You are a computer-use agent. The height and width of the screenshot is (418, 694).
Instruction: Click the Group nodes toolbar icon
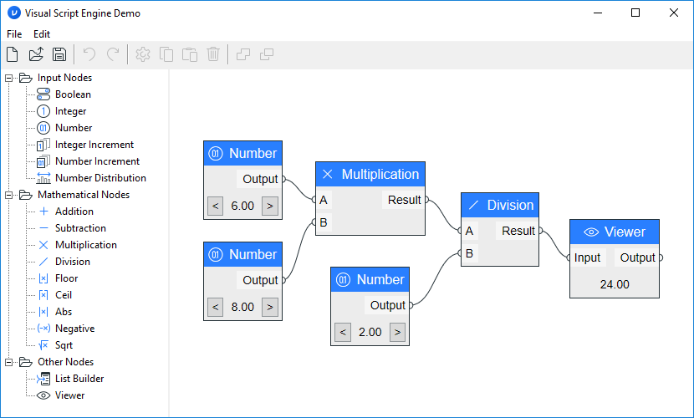243,54
